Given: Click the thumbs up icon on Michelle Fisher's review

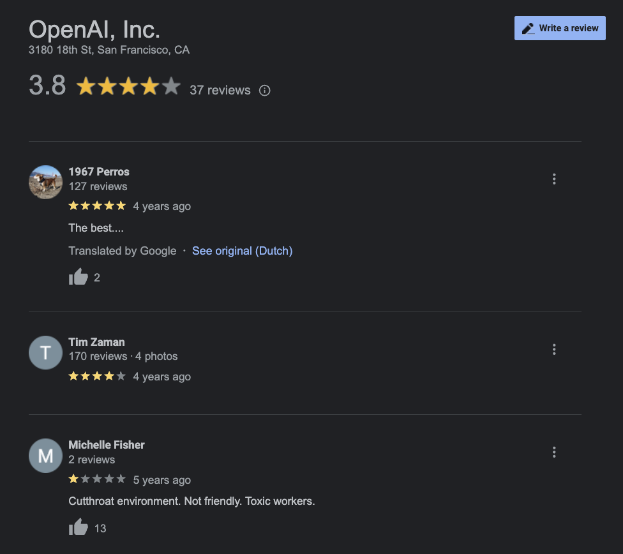Looking at the screenshot, I should coord(79,528).
